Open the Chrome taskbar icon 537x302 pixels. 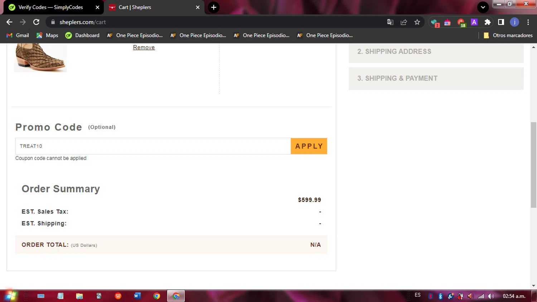point(156,296)
